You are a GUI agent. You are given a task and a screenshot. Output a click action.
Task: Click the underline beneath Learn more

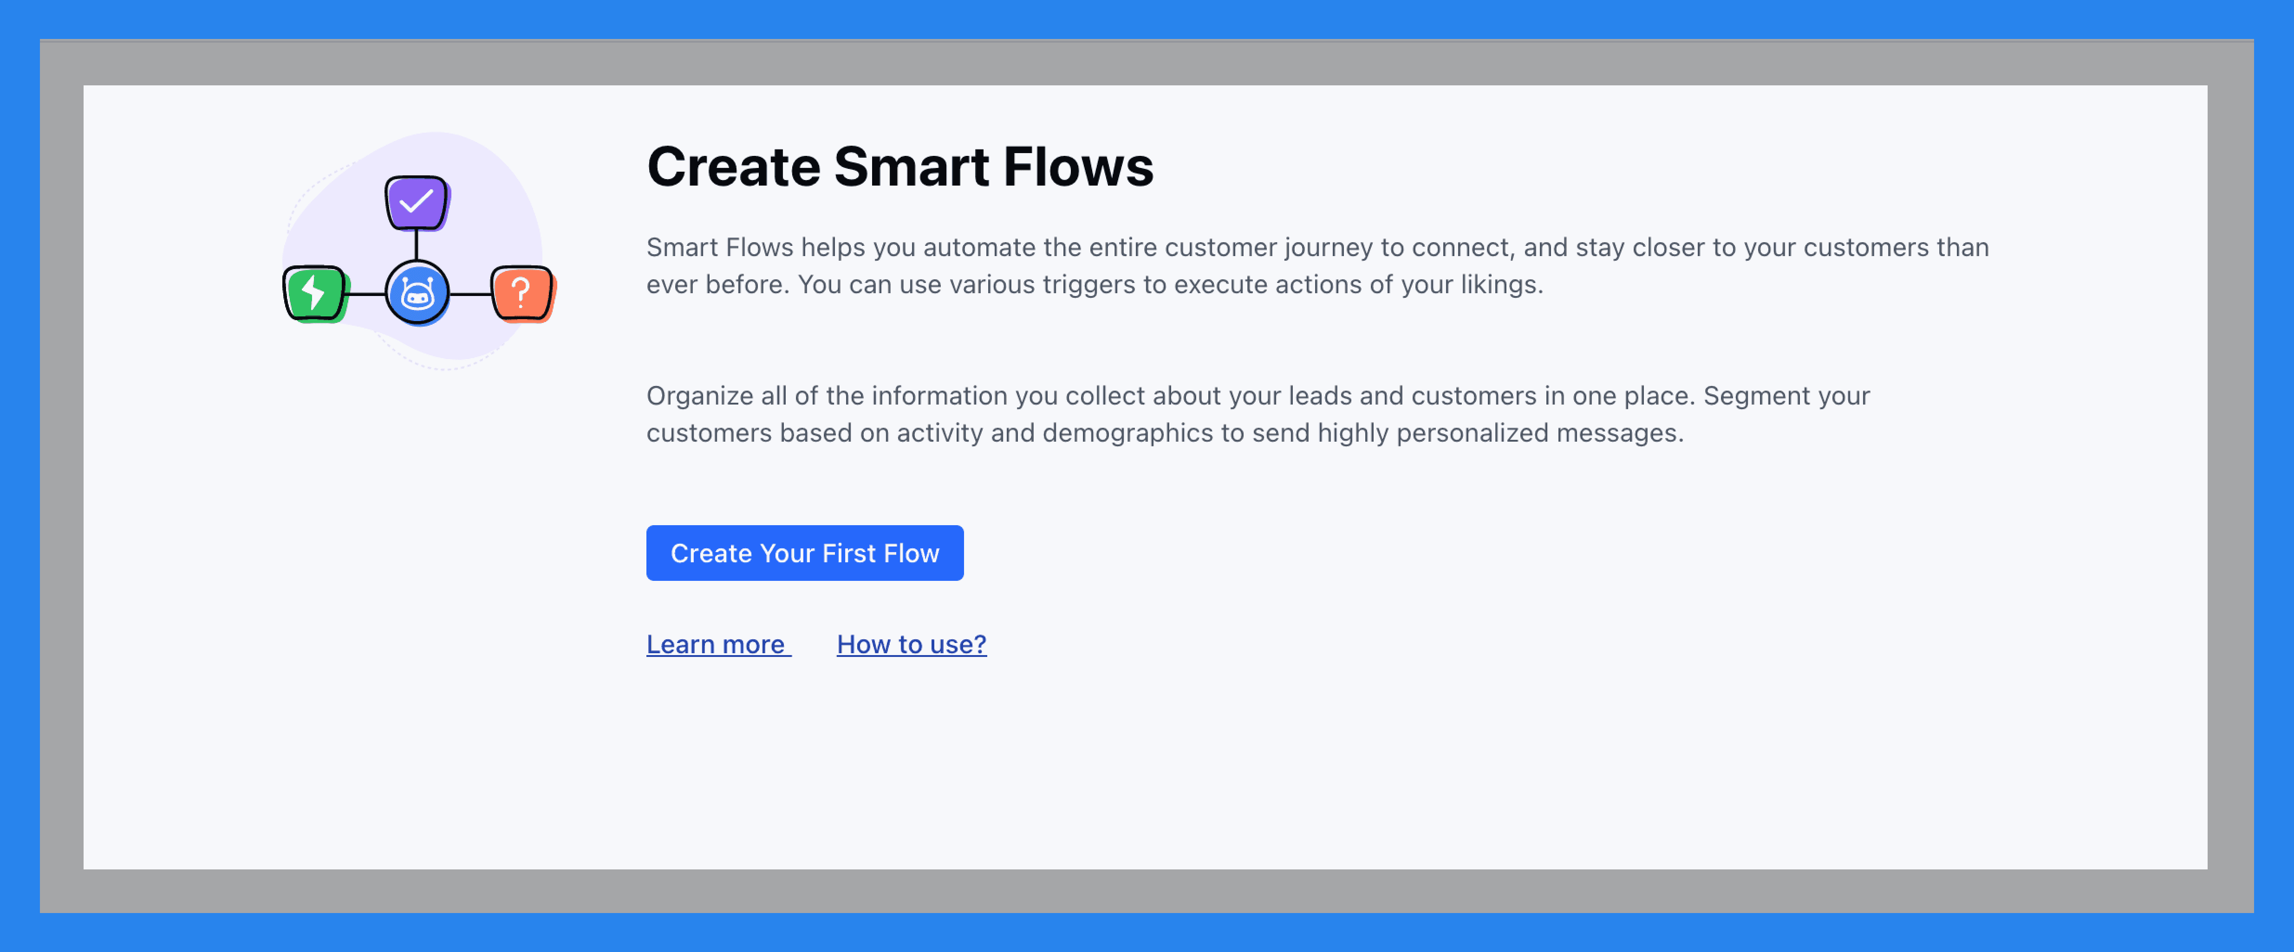pyautogui.click(x=717, y=661)
